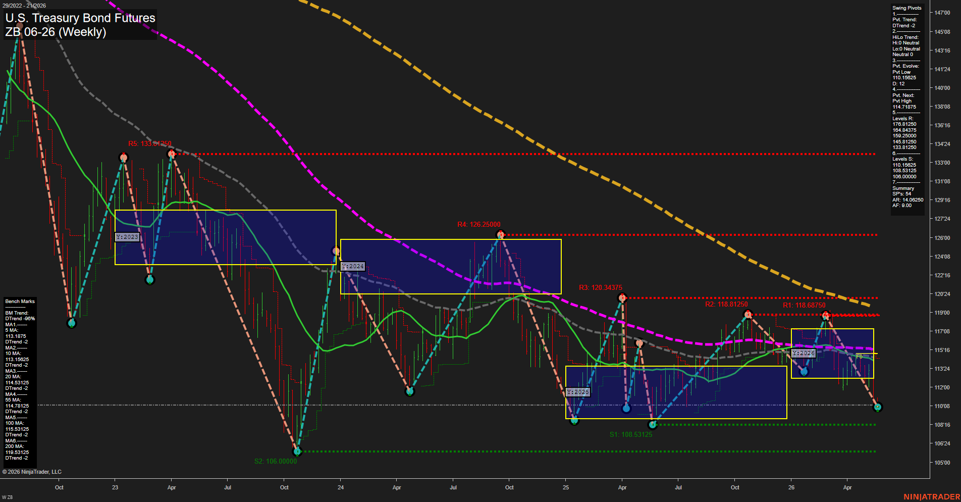Select the Y:2026 yearly range tag
Image resolution: width=961 pixels, height=502 pixels.
click(804, 353)
